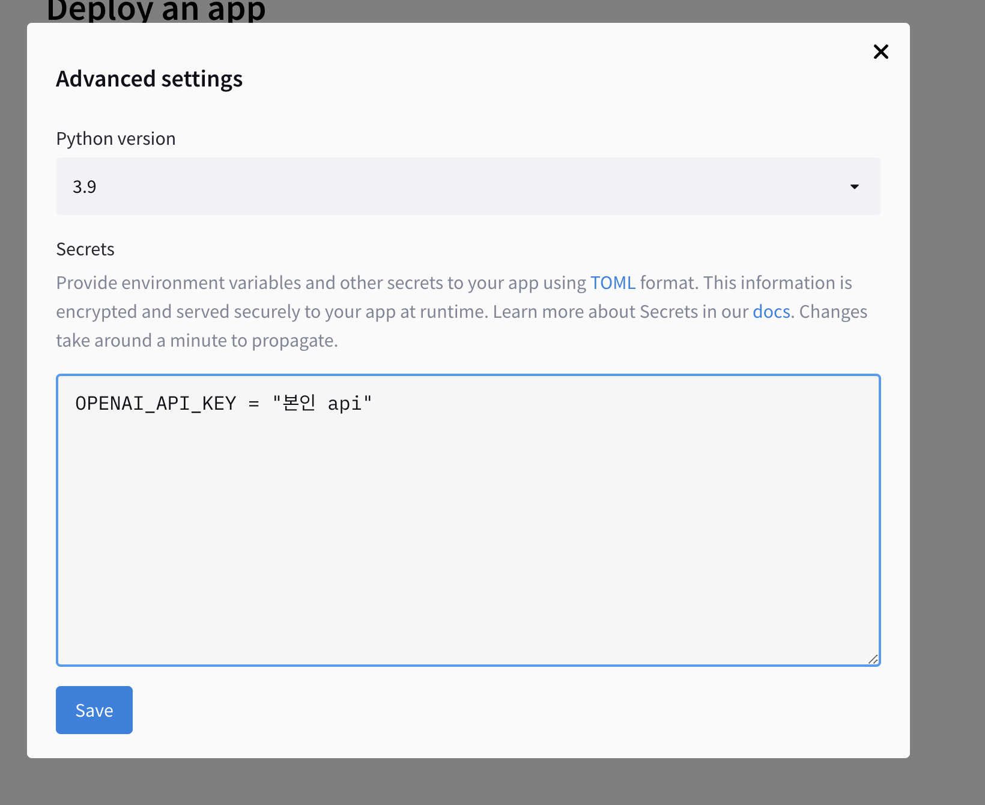Click the OPENAI_API_KEY line in secrets
Viewport: 985px width, 805px height.
pos(223,403)
